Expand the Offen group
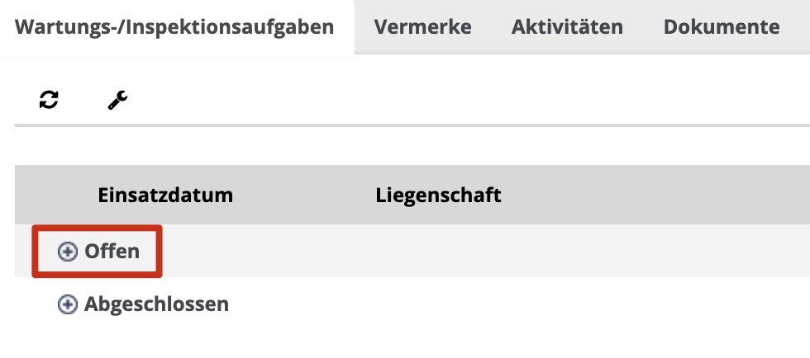Image resolution: width=810 pixels, height=358 pixels. 67,252
